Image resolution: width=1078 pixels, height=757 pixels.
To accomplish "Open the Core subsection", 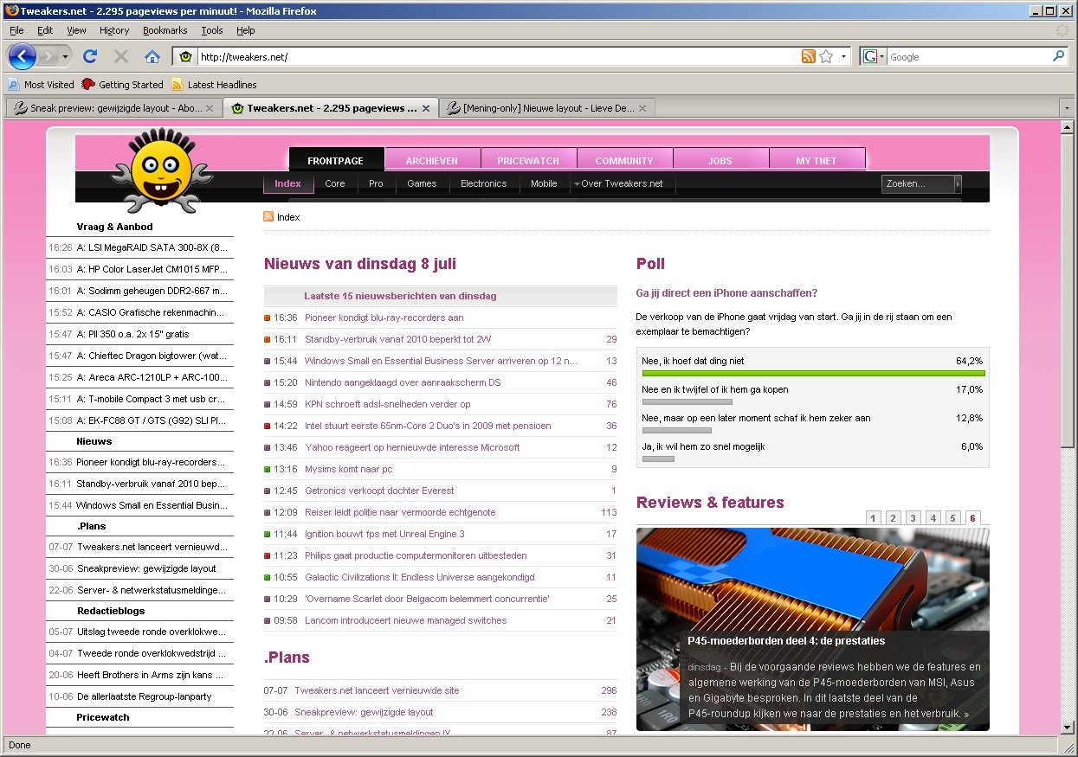I will 335,183.
